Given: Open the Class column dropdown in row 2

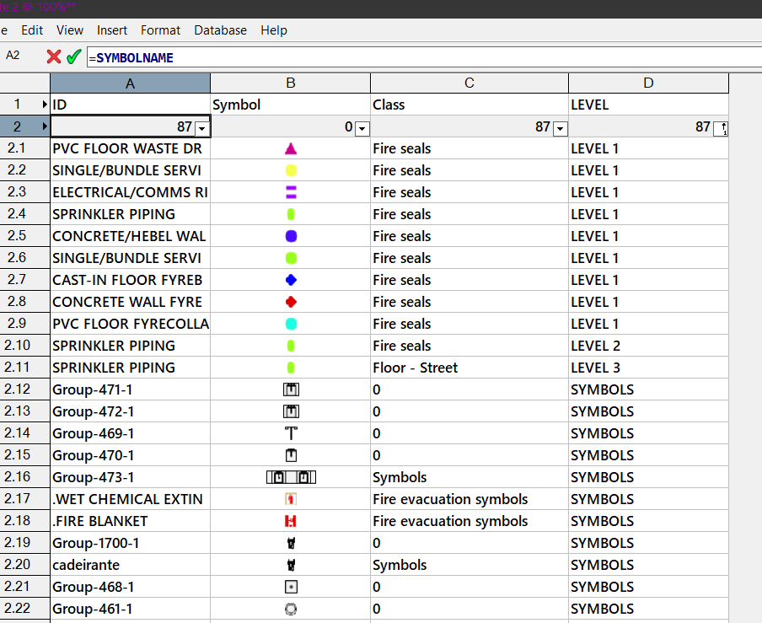Looking at the screenshot, I should [x=561, y=128].
